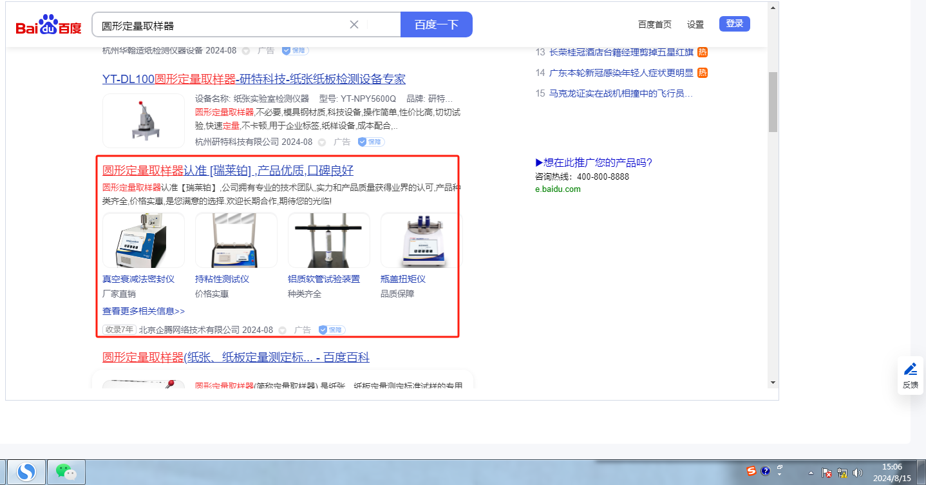The height and width of the screenshot is (485, 926).
Task: Click the 瓶盖扭矩仪 product image
Action: click(x=422, y=240)
